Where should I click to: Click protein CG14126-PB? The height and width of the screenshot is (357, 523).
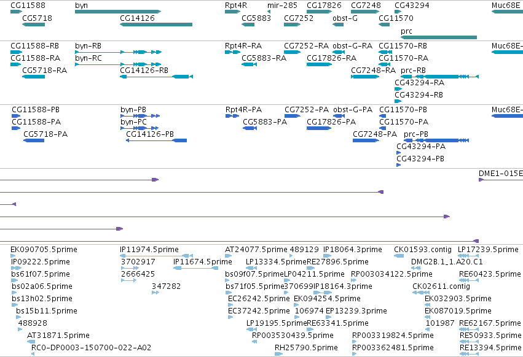[x=157, y=140]
